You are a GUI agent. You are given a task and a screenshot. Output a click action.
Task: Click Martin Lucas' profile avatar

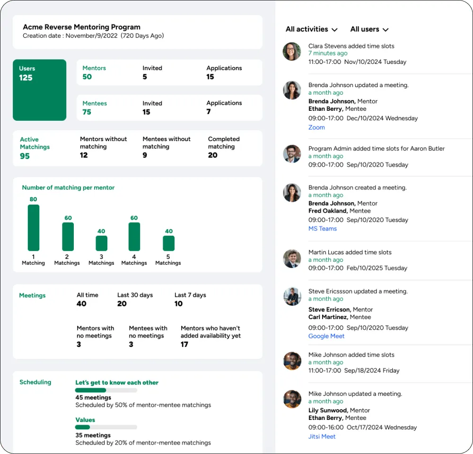(292, 258)
